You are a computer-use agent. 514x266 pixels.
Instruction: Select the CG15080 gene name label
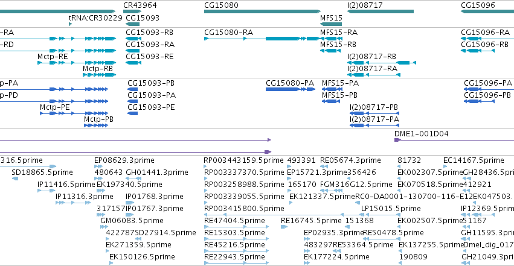[221, 5]
